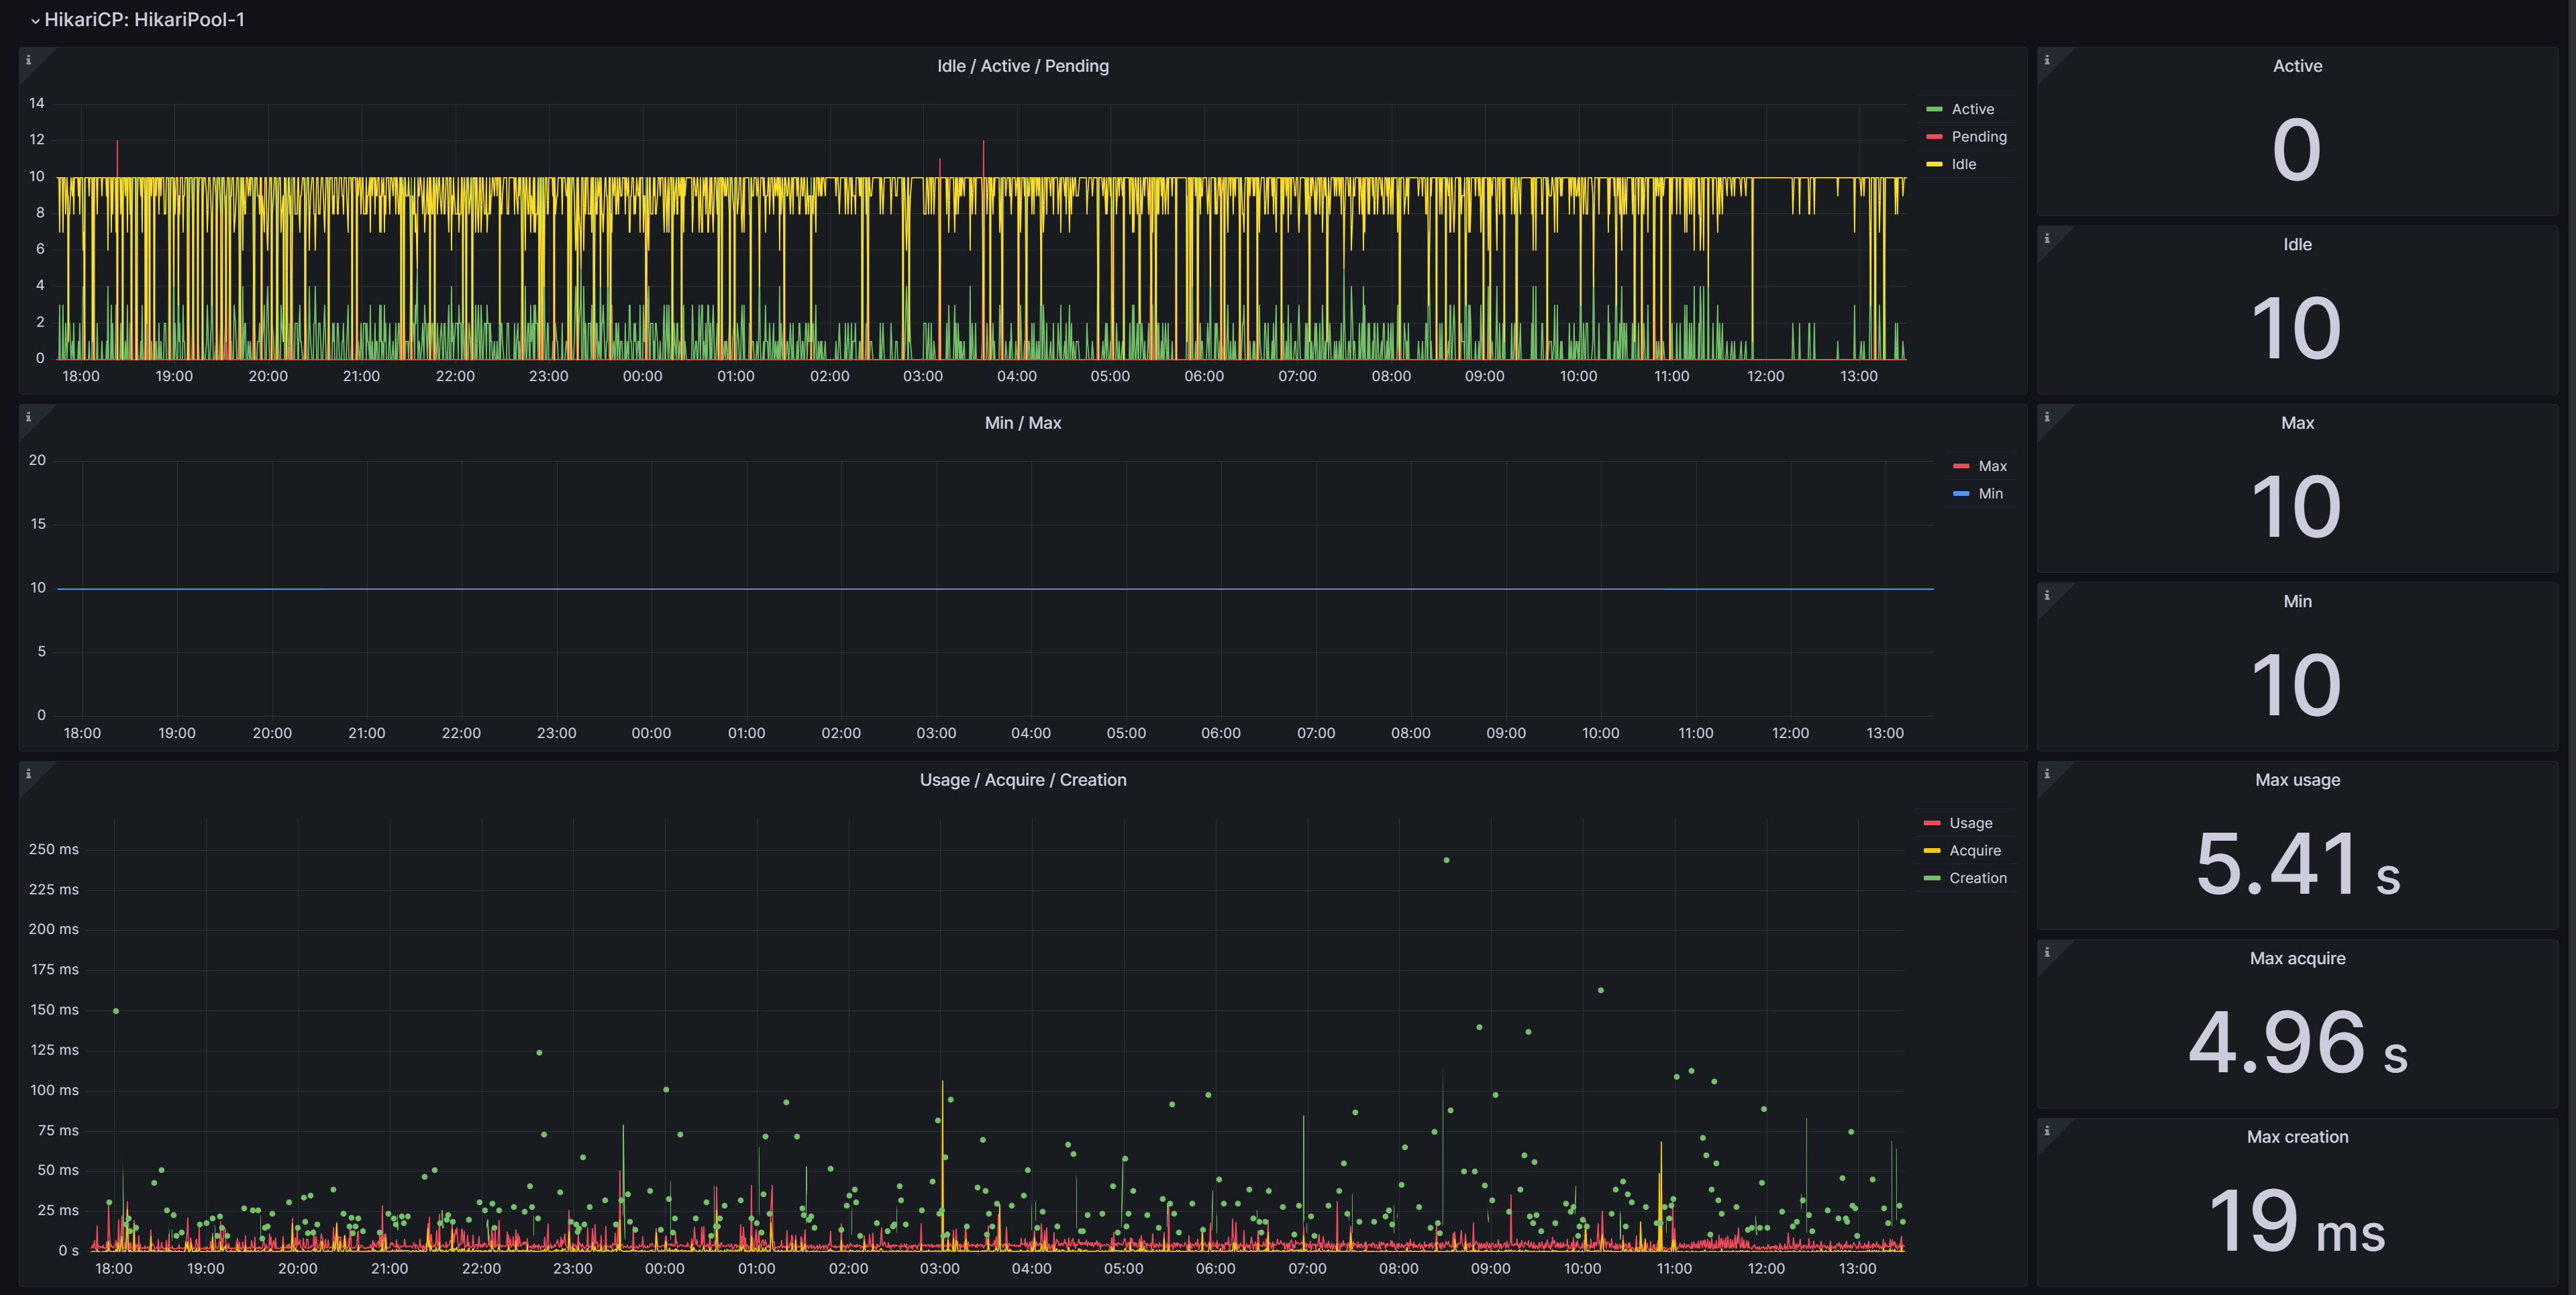Open the Min / Max panel title menu
2576x1295 pixels.
pyautogui.click(x=1022, y=423)
